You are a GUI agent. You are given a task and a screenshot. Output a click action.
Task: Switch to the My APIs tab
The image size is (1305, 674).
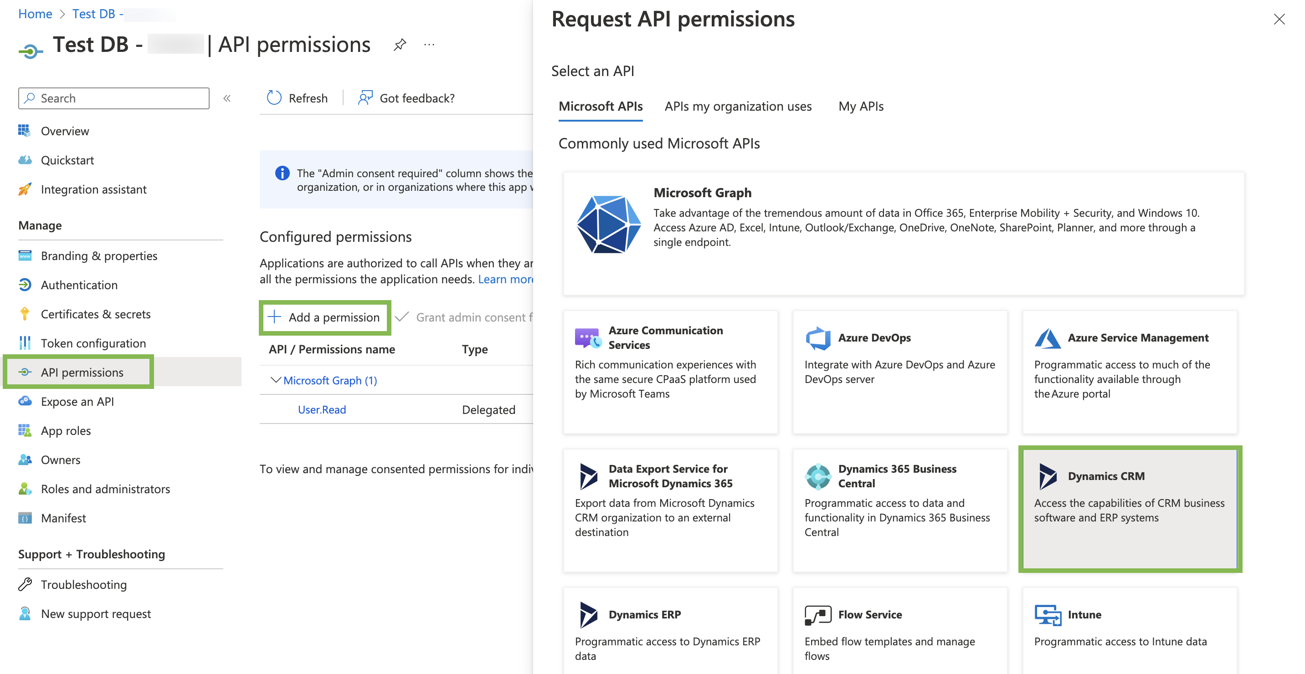click(x=860, y=107)
